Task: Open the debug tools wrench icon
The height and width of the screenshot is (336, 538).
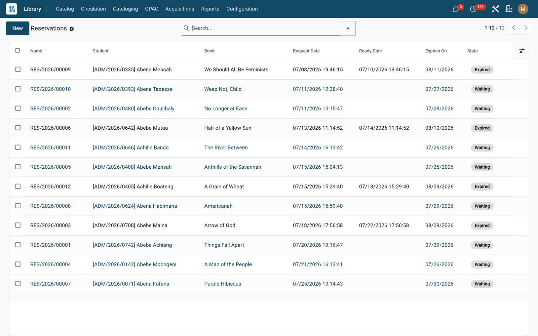Action: (495, 9)
